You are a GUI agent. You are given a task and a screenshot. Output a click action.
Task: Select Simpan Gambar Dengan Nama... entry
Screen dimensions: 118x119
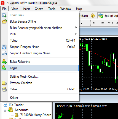pos(40,53)
